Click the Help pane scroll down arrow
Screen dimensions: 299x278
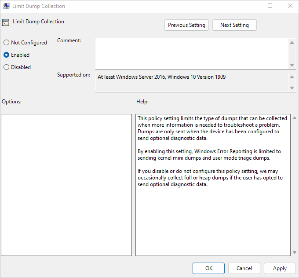click(295, 252)
